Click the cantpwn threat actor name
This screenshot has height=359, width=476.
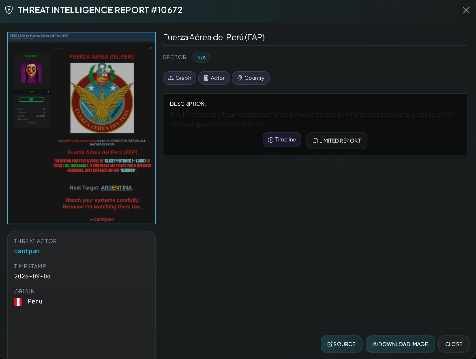click(x=27, y=251)
